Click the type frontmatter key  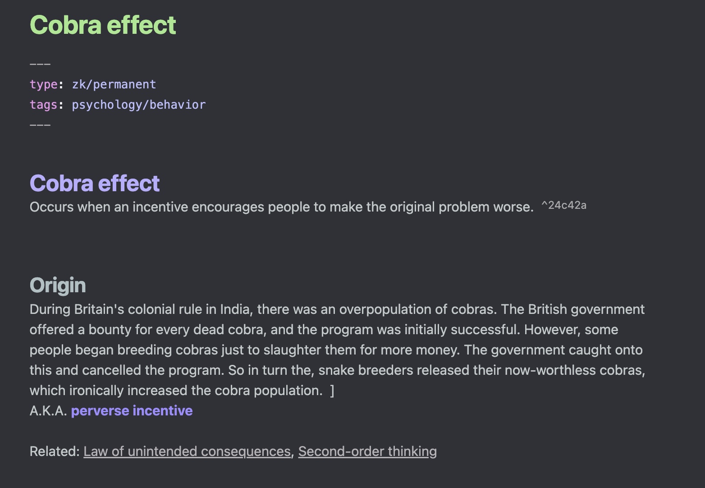click(44, 84)
